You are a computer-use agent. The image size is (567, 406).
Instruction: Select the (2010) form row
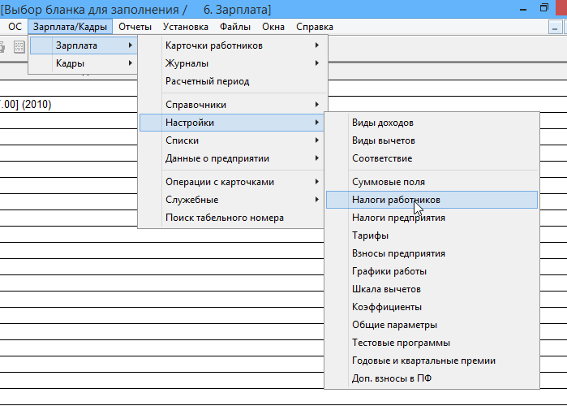click(x=69, y=105)
